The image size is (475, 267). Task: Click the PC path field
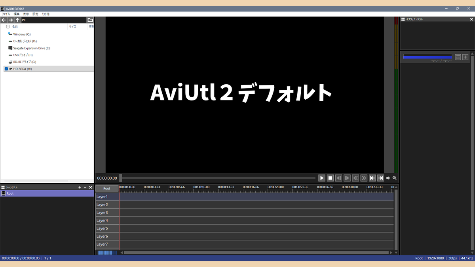pyautogui.click(x=54, y=20)
